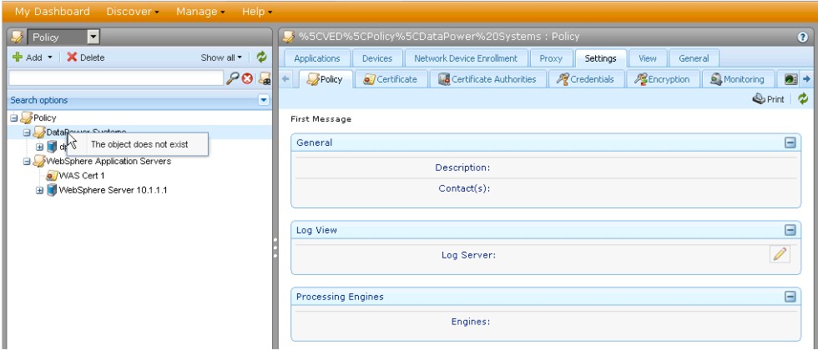Viewport: 818px width, 350px height.
Task: Switch to the Proxy tab
Action: click(x=551, y=58)
